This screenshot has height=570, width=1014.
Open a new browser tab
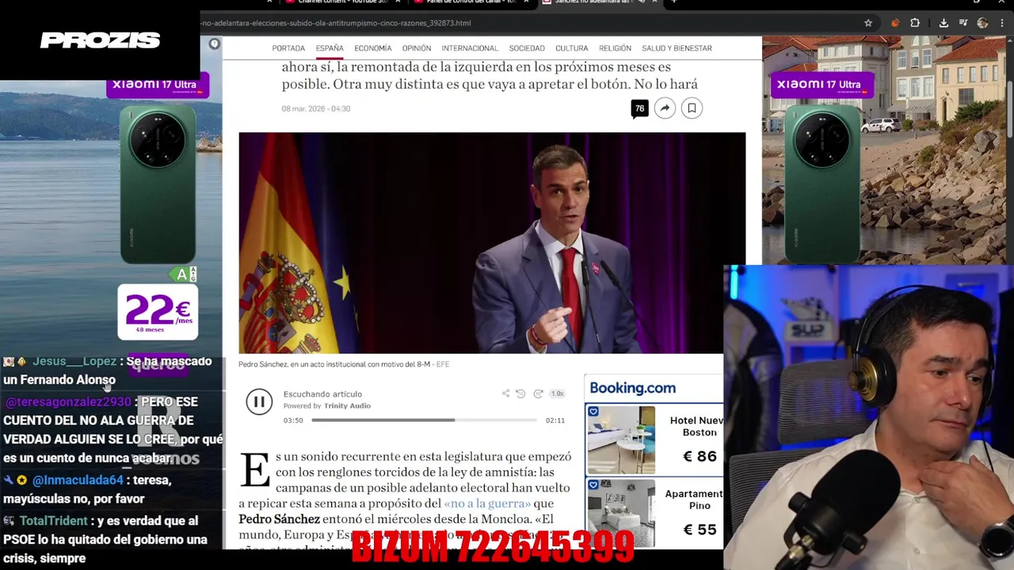673,2
